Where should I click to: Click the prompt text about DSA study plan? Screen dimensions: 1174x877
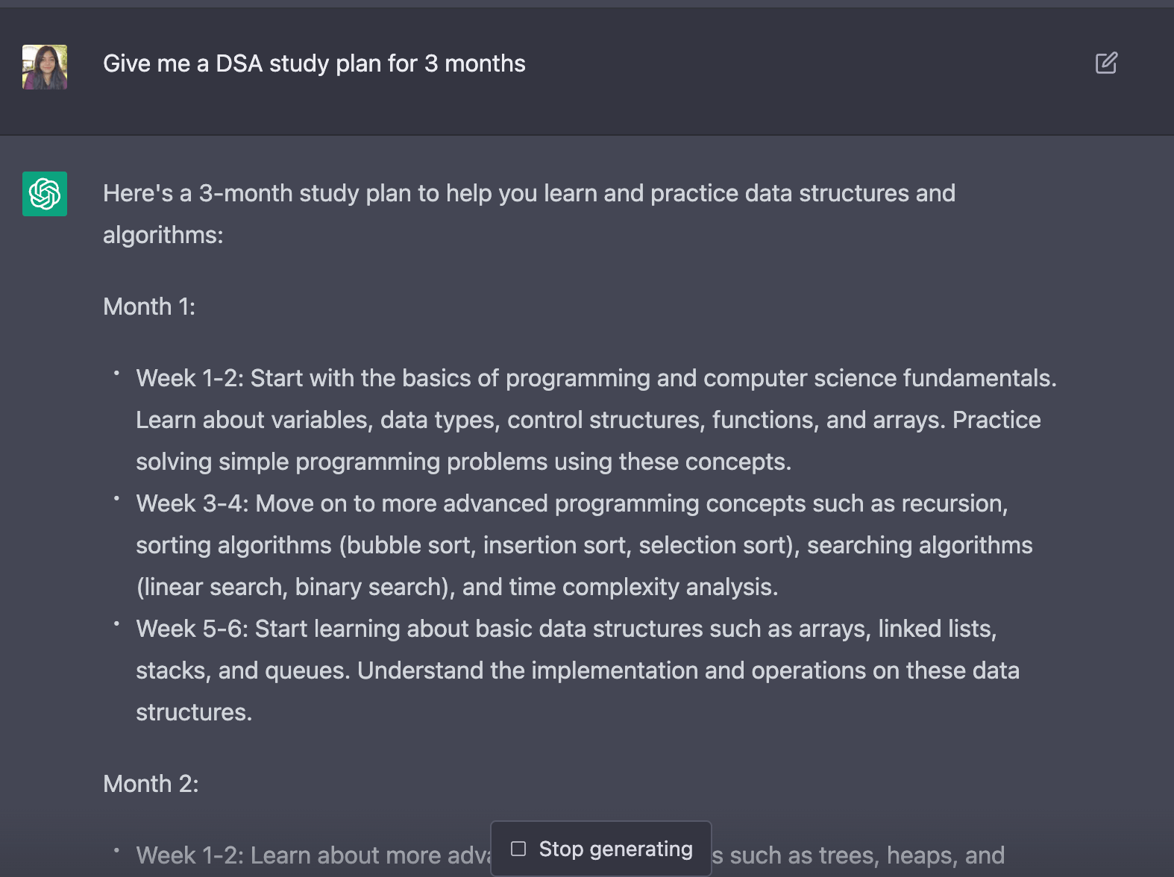pos(314,63)
